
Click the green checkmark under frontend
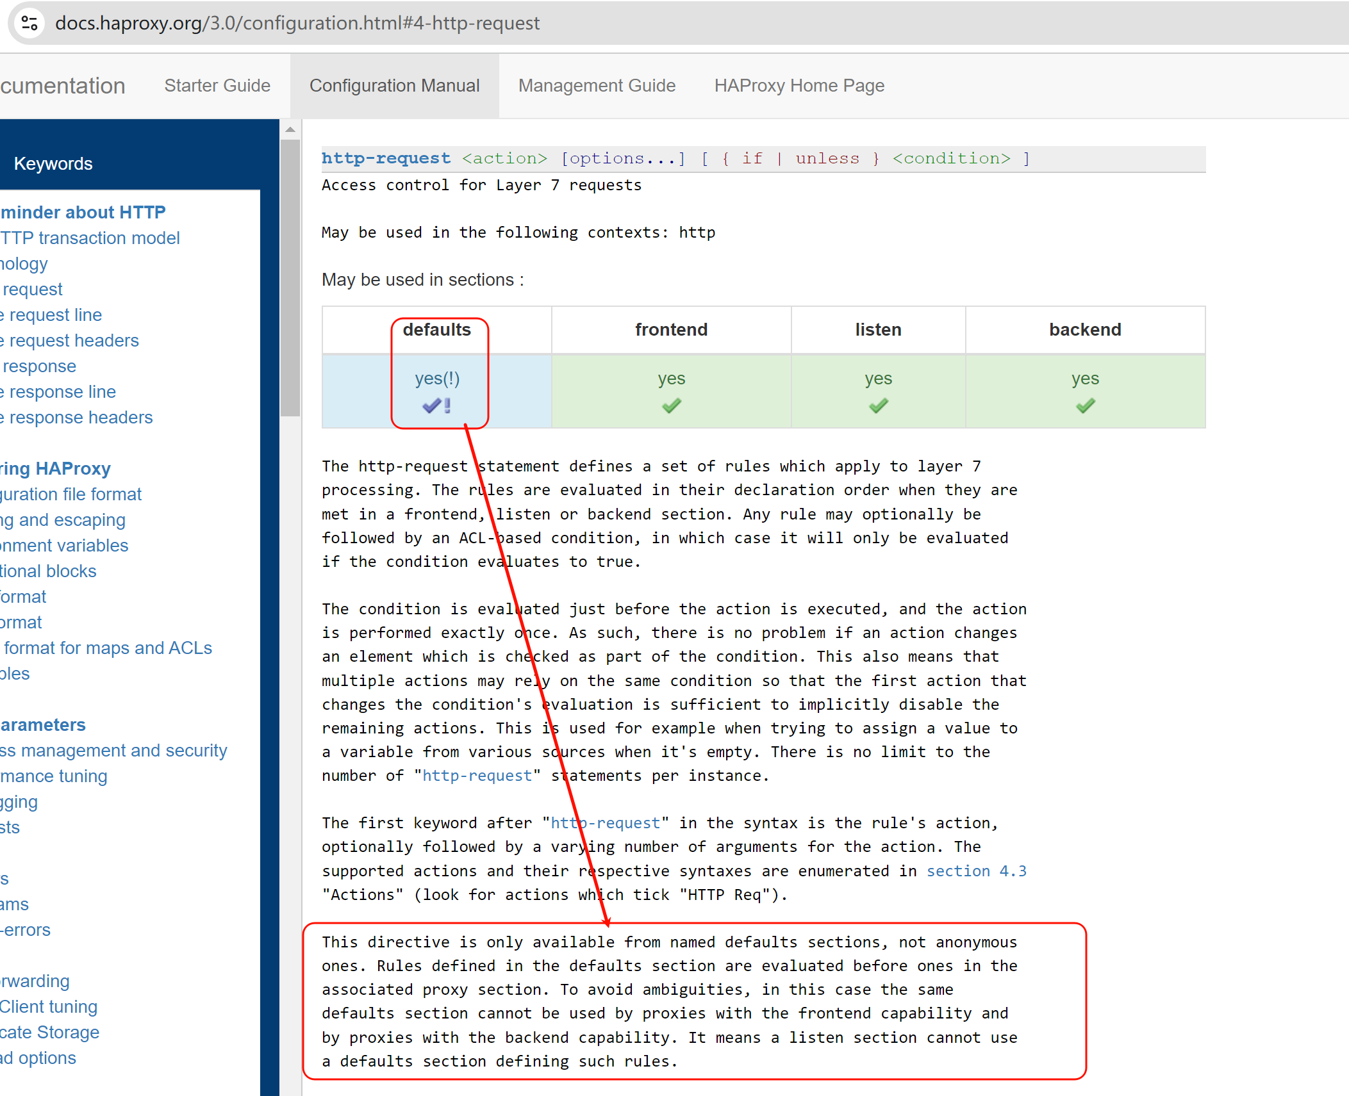[x=671, y=406]
